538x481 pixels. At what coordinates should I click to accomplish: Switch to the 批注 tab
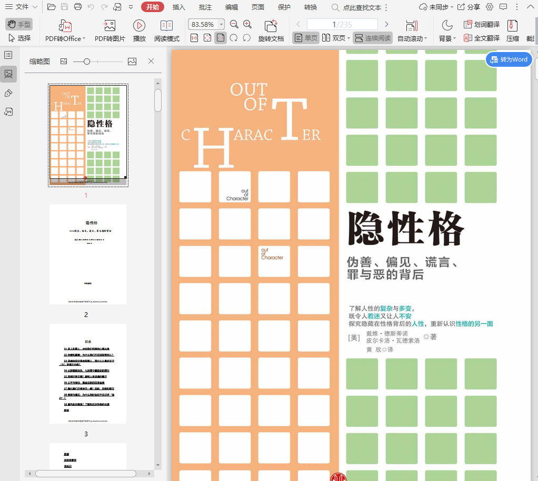click(x=205, y=7)
